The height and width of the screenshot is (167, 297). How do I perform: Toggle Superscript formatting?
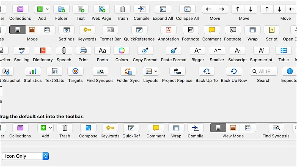(x=261, y=50)
